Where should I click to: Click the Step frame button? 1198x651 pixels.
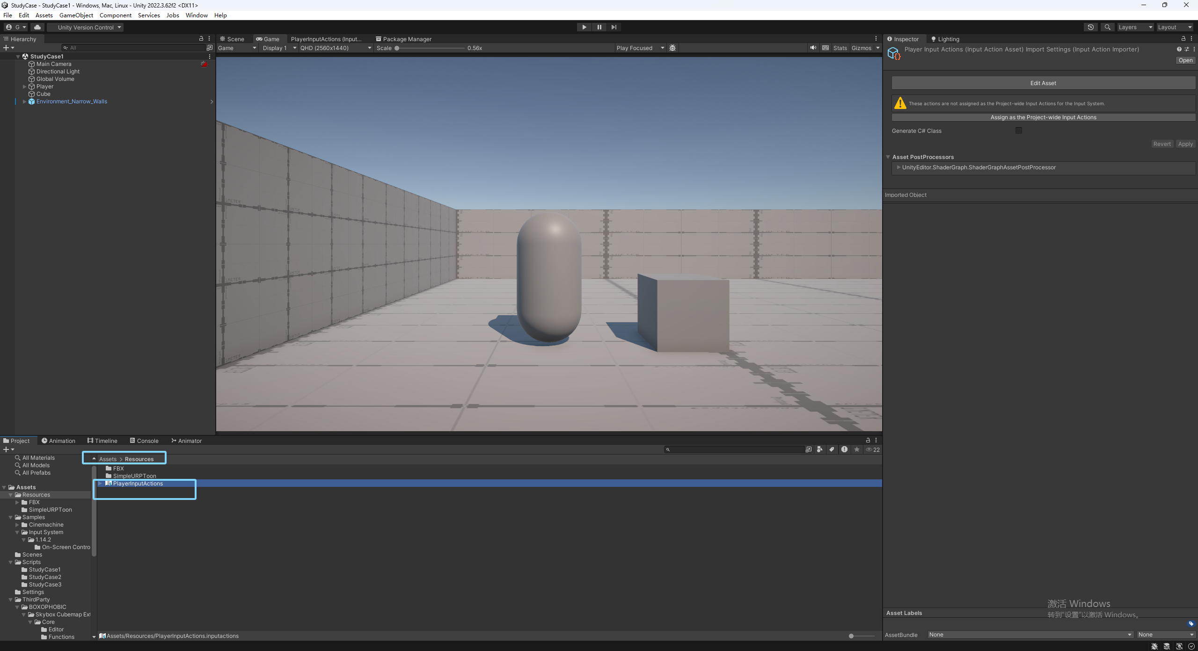[614, 27]
